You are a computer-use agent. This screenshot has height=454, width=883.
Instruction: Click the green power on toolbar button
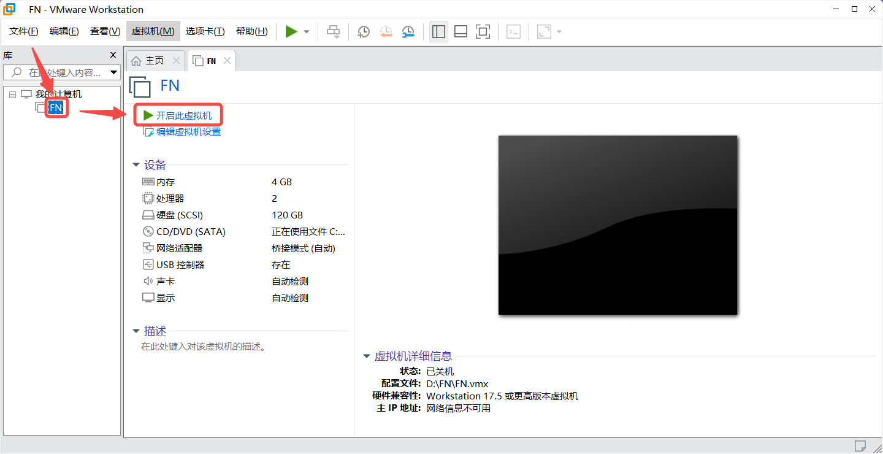click(x=291, y=31)
